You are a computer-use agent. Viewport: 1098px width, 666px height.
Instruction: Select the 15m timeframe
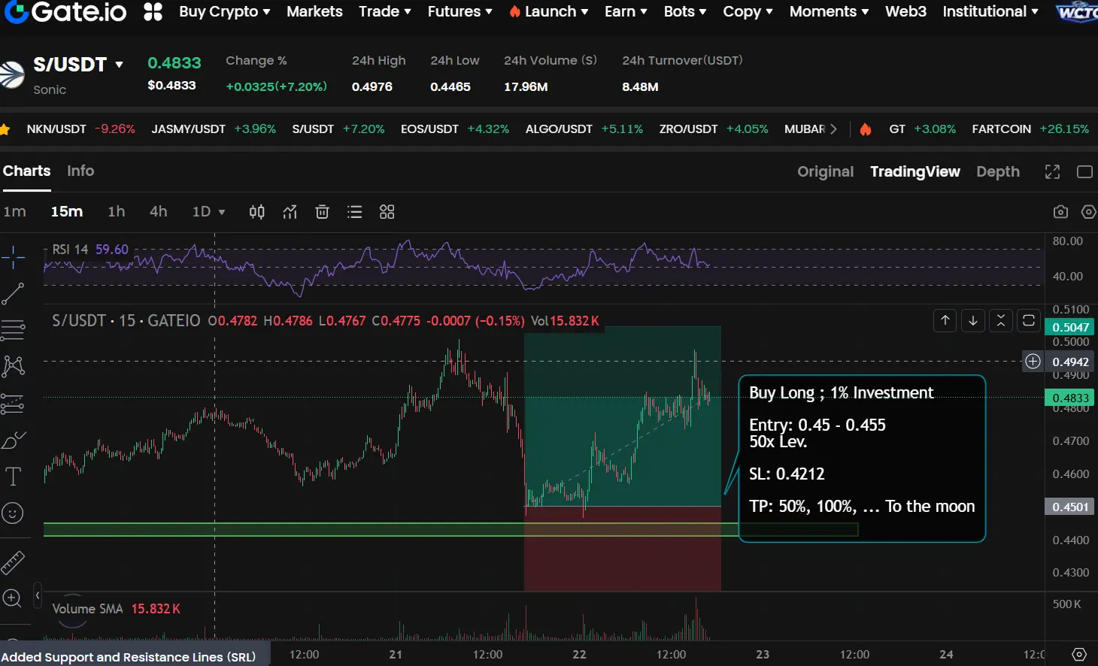point(67,212)
